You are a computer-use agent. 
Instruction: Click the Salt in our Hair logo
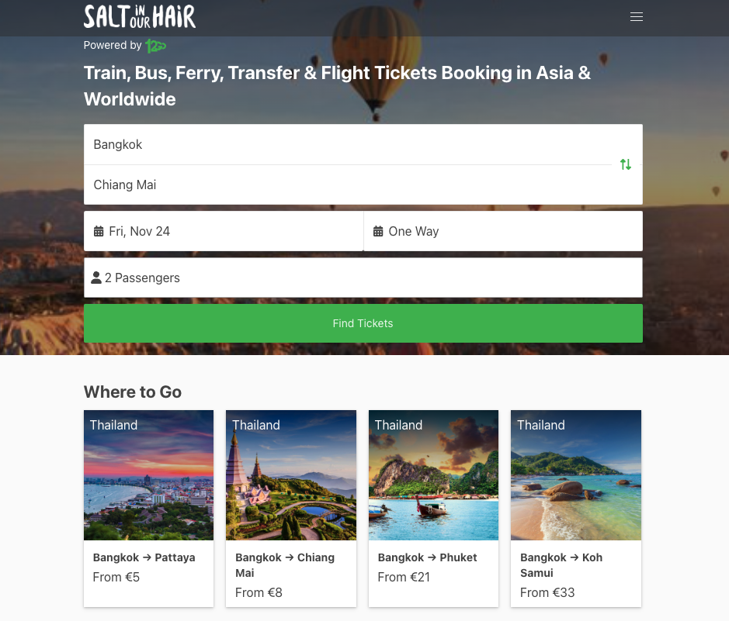click(140, 17)
